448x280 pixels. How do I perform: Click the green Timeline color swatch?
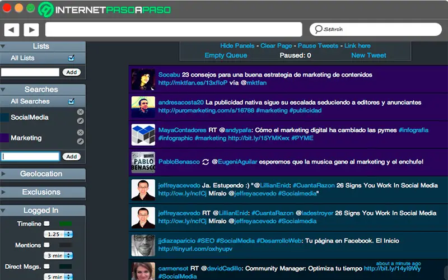pyautogui.click(x=66, y=223)
